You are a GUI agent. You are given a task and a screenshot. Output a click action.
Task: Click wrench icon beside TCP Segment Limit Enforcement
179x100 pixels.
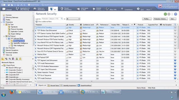click(x=36, y=61)
